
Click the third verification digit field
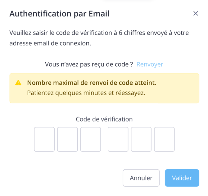tap(91, 139)
